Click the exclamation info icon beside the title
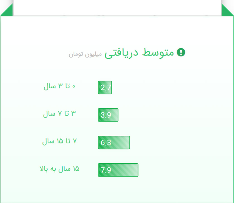Image resolution: width=234 pixels, height=203 pixels. tap(181, 52)
